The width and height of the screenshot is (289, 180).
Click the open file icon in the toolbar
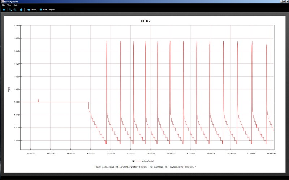(4, 10)
